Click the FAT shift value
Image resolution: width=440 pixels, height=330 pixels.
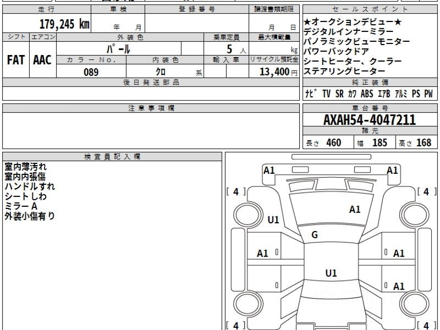[x=16, y=60]
